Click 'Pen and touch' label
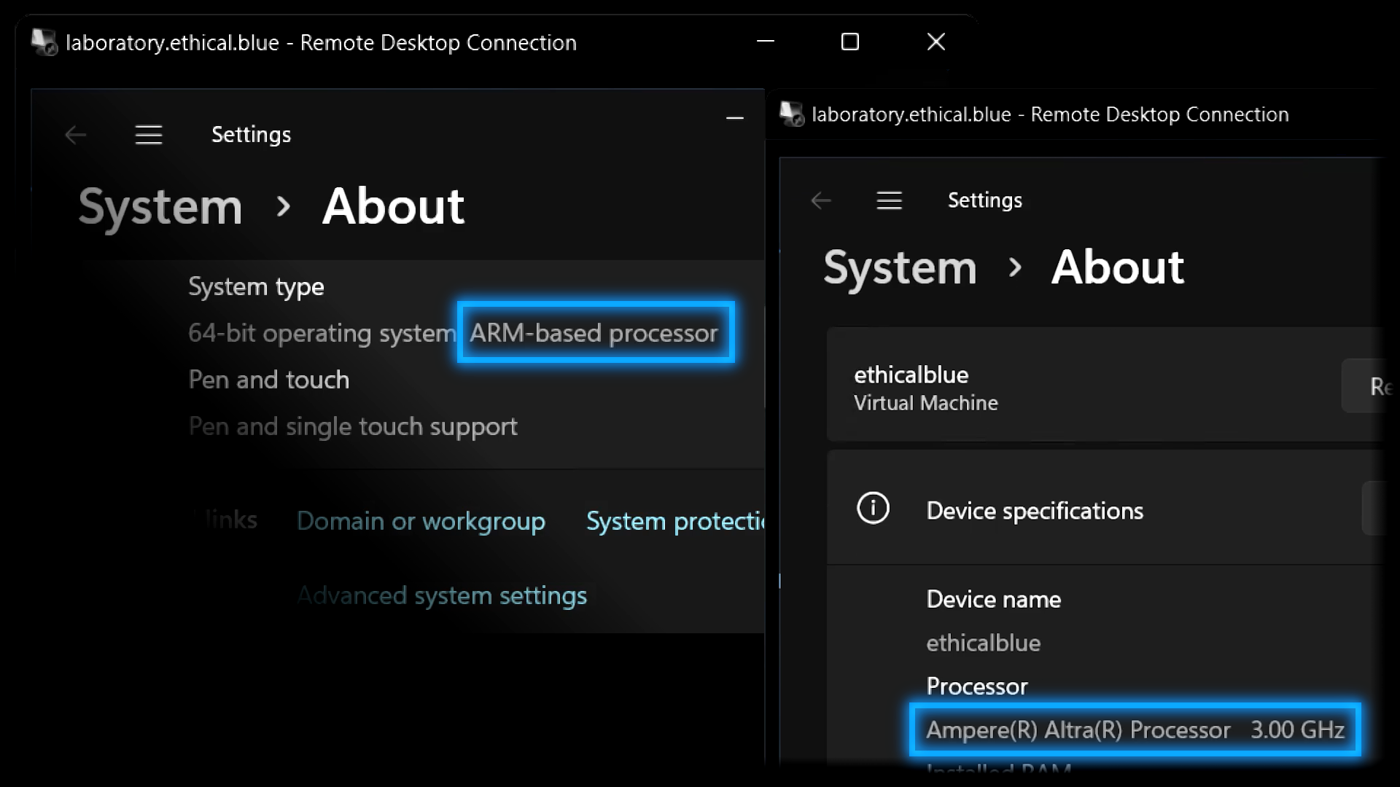 point(269,380)
